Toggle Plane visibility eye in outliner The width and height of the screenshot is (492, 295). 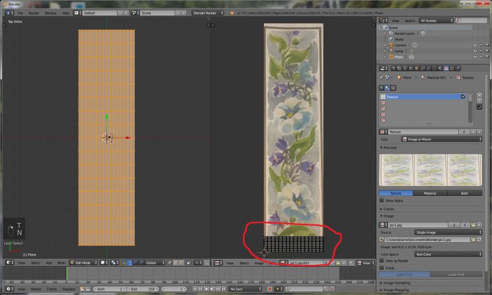[475, 57]
